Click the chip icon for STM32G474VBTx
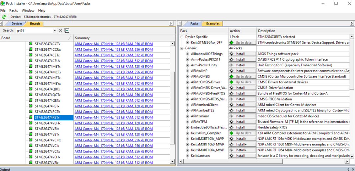Screen dimensions: 355x171 tap(31, 134)
